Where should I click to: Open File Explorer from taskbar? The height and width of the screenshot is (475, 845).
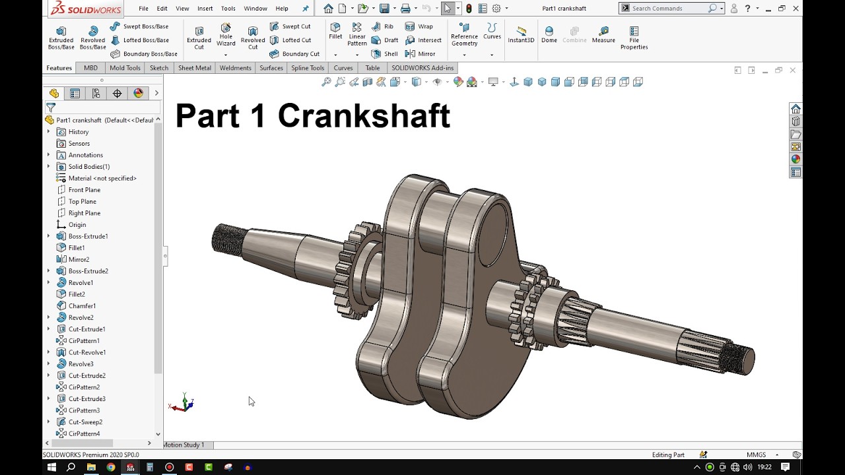click(91, 467)
